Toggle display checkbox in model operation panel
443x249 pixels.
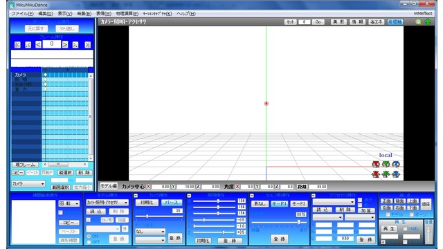(89, 220)
